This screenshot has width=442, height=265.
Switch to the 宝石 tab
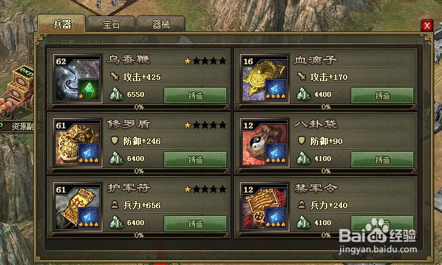click(111, 24)
